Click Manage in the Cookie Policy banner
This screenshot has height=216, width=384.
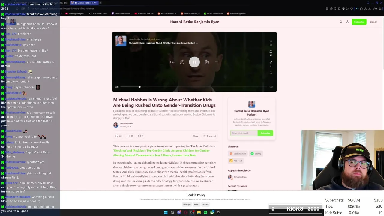(187, 205)
